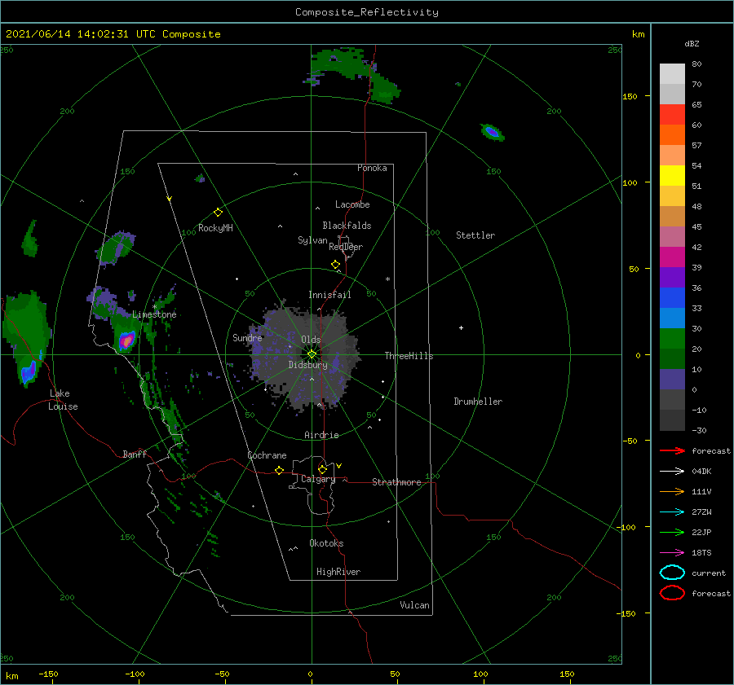
Task: Click the ThreeHills town label
Action: tap(409, 356)
